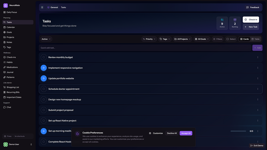
Task: Go to Goals in the sidebar
Action: coord(18,32)
